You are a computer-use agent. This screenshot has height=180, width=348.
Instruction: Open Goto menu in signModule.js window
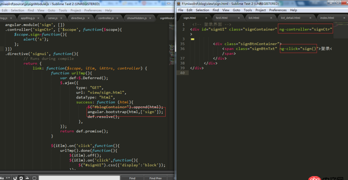click(x=51, y=10)
